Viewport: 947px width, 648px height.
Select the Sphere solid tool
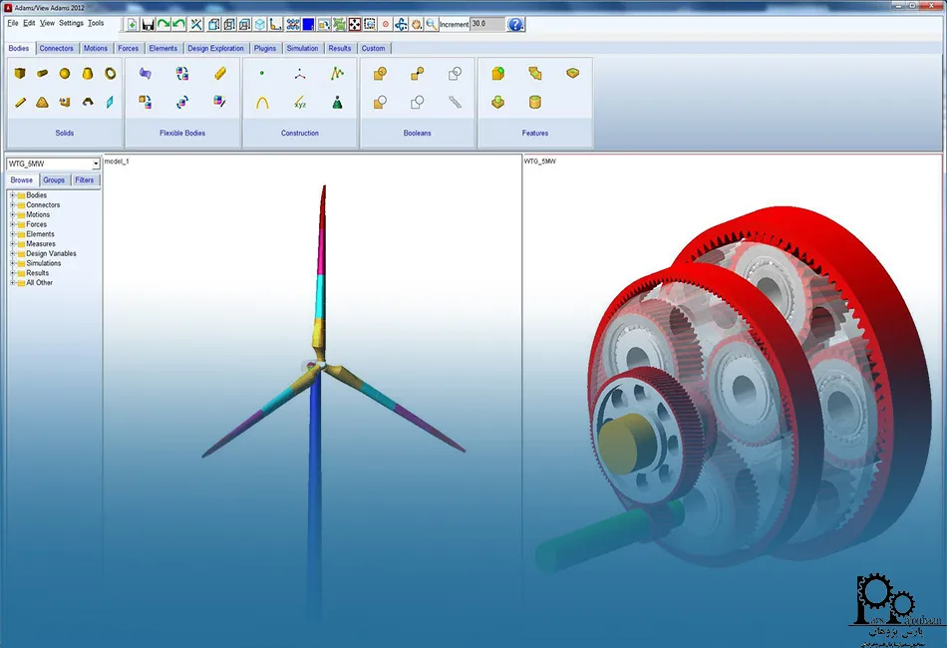65,73
